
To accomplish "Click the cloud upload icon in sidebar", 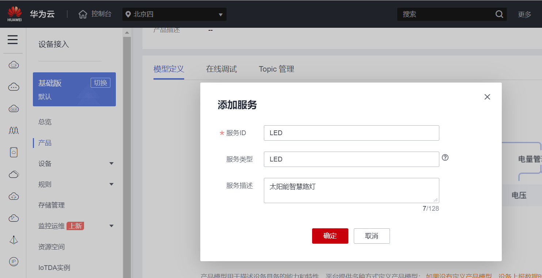I will click(14, 197).
